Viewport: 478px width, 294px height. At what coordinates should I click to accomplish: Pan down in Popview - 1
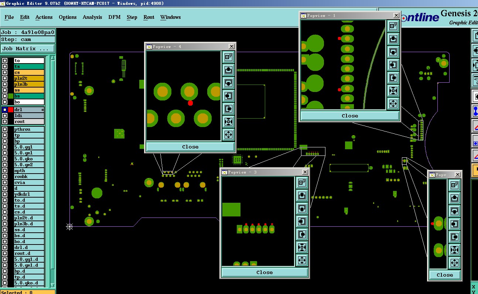pyautogui.click(x=393, y=51)
